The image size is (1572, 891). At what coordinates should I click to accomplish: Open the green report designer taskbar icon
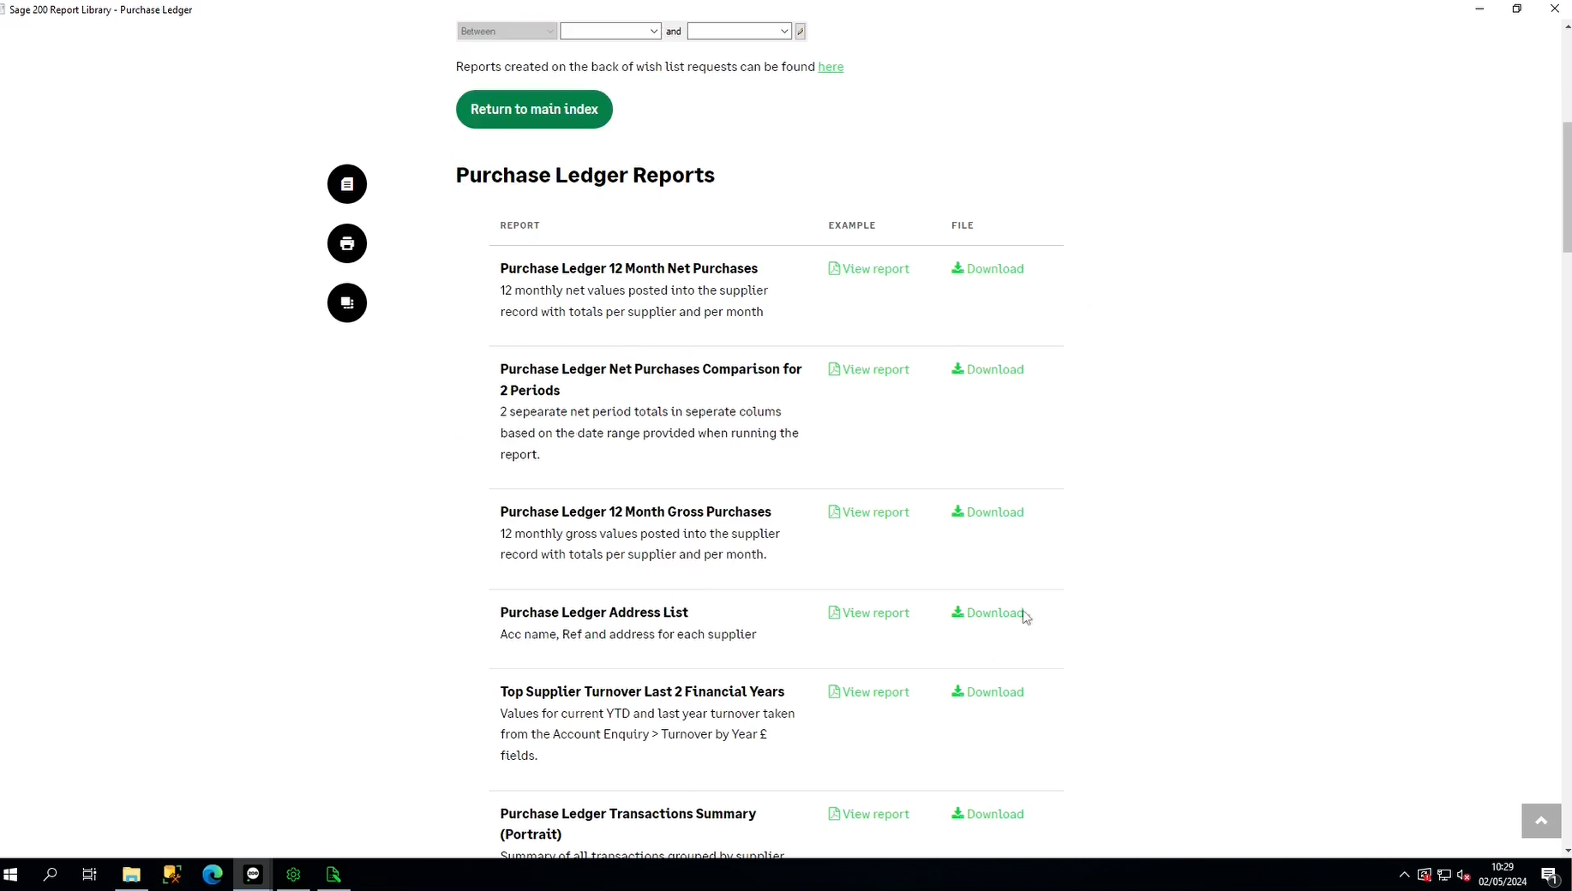pyautogui.click(x=333, y=874)
